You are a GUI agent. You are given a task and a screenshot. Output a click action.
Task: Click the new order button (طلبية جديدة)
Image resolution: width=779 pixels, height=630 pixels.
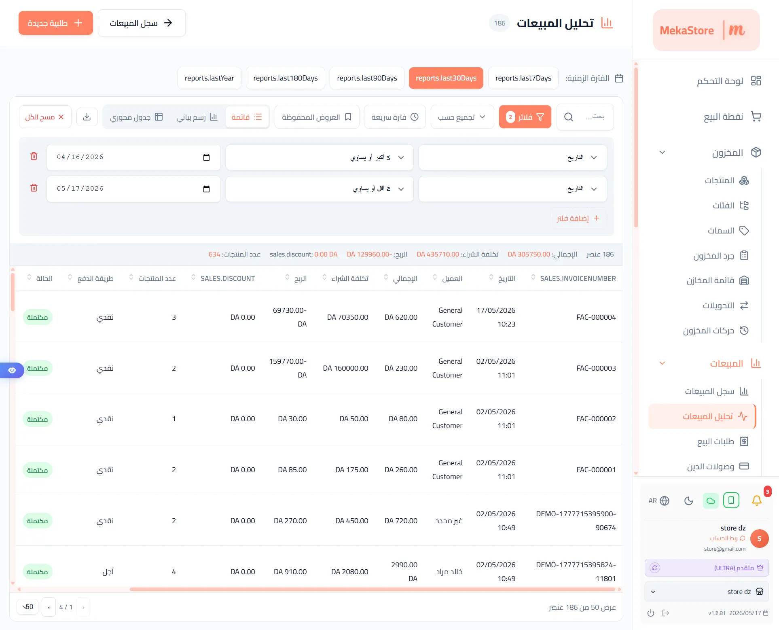(x=56, y=23)
